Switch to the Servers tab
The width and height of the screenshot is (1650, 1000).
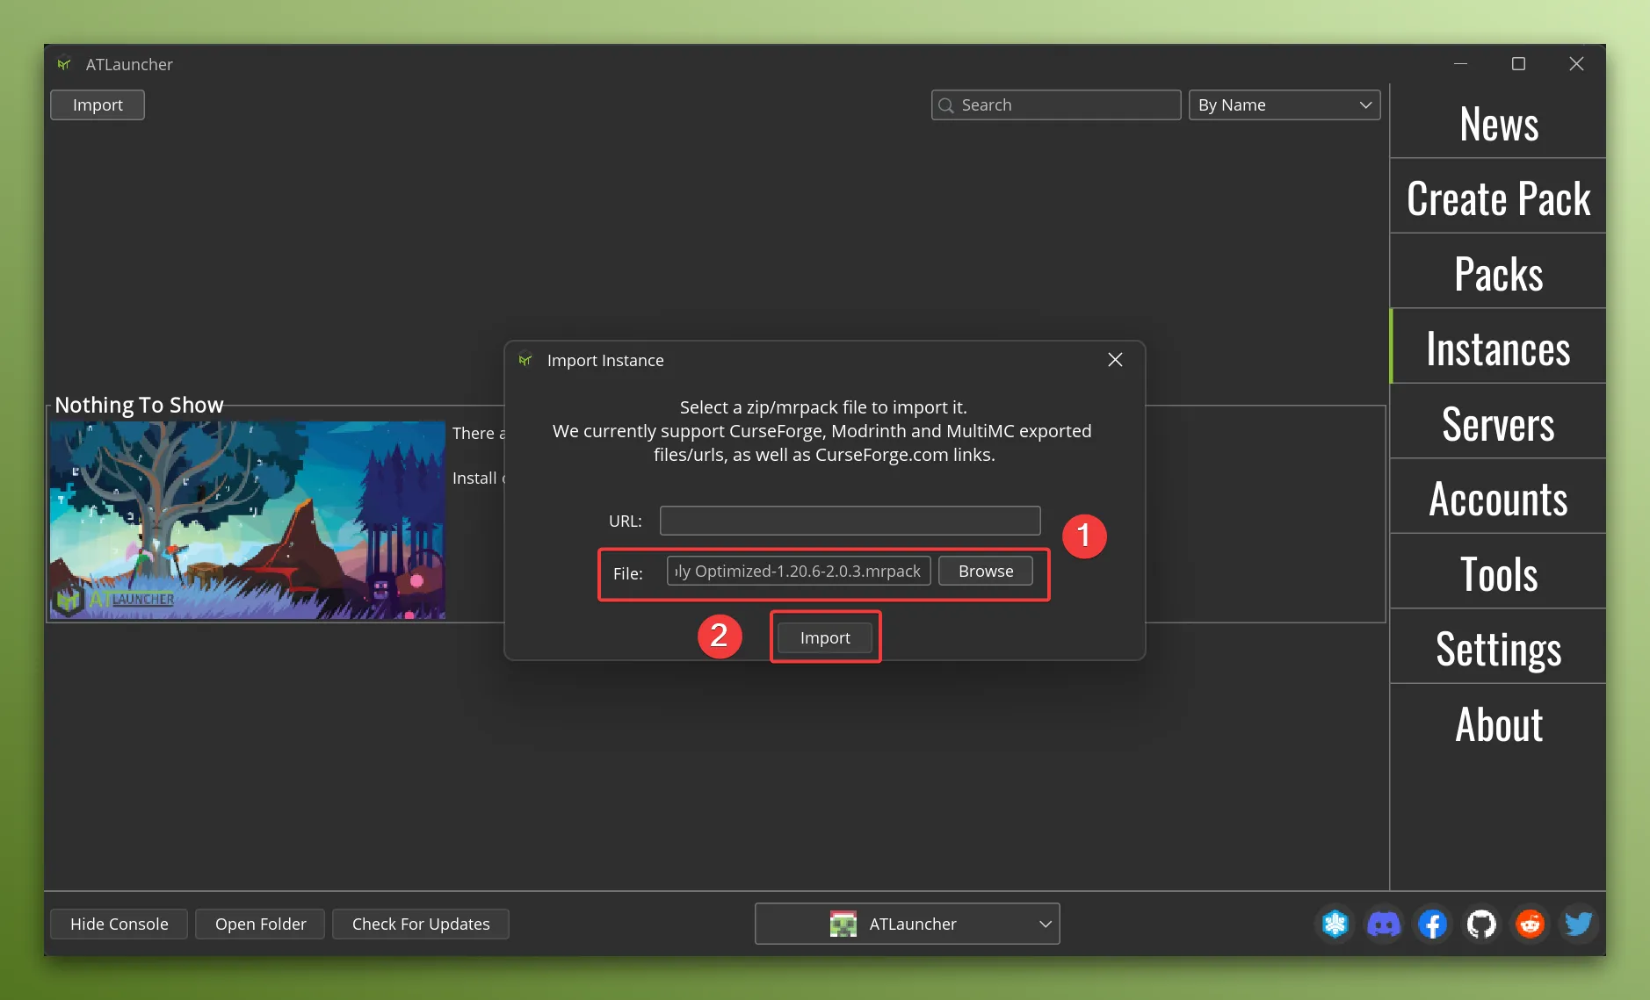(x=1497, y=424)
